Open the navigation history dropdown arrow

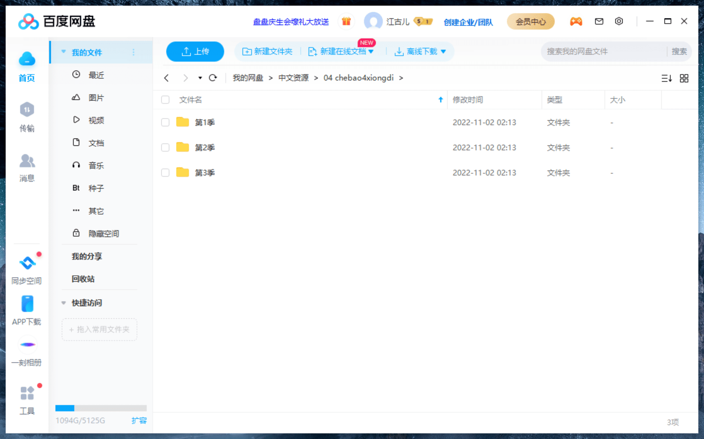200,78
